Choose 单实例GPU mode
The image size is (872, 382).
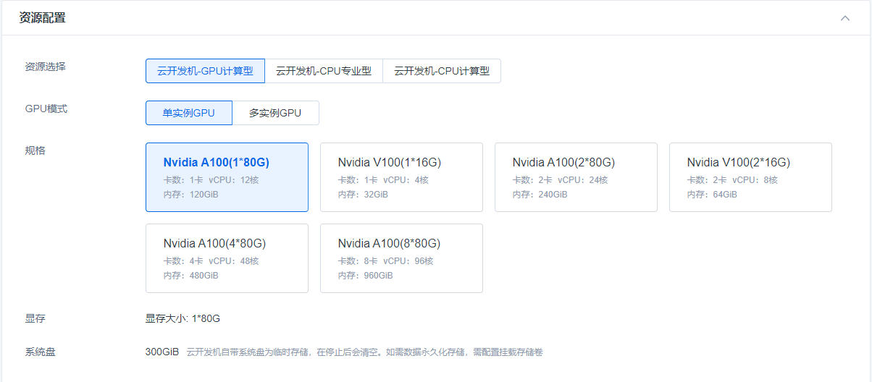coord(189,113)
